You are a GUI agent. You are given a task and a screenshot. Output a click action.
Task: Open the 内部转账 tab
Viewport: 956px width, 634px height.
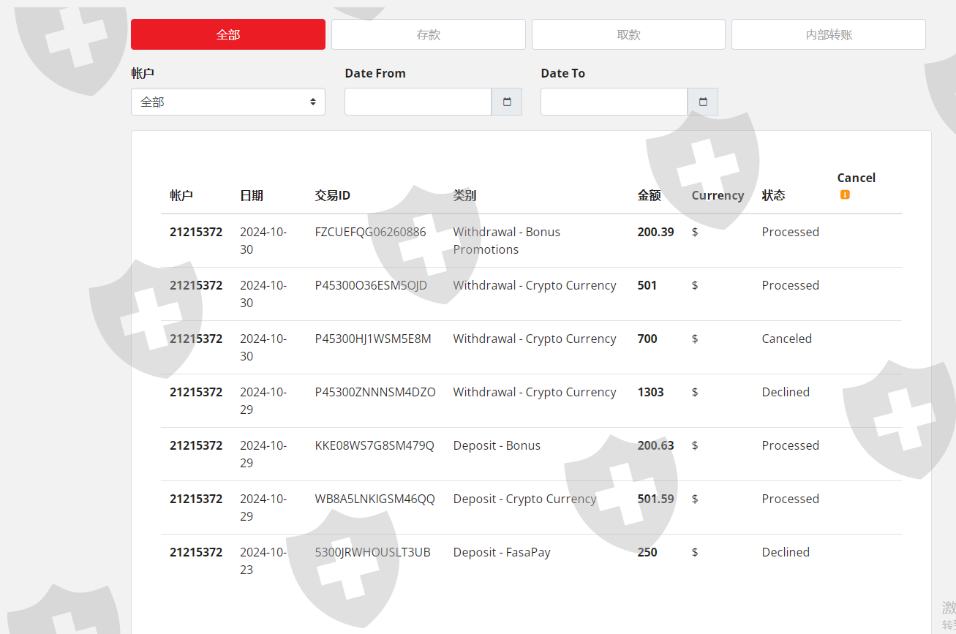828,34
